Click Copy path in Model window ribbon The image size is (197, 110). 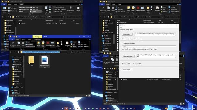[29, 44]
